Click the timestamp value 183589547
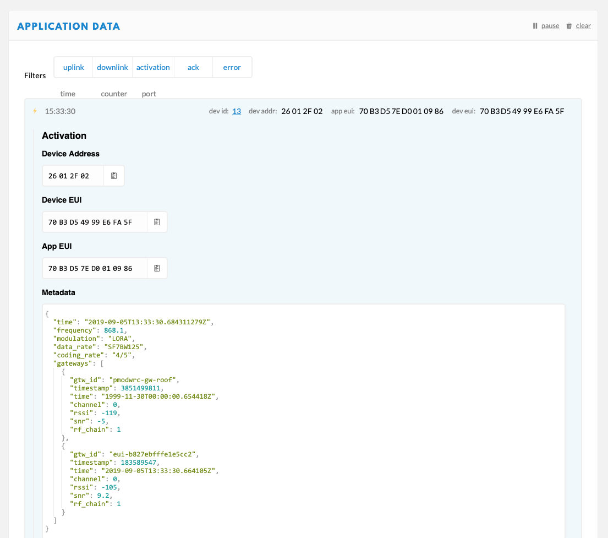The image size is (608, 538). 139,463
